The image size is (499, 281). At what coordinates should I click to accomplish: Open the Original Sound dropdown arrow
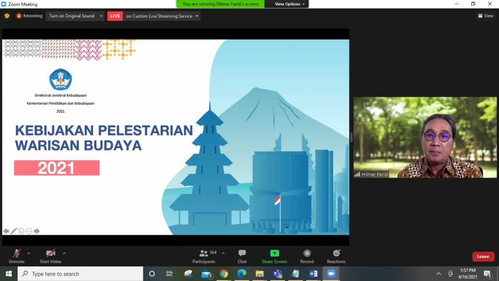(101, 16)
